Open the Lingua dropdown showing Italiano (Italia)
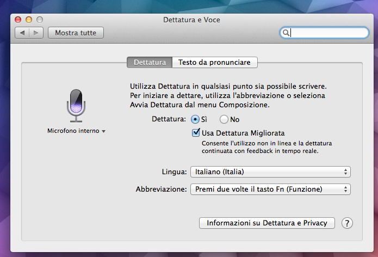This screenshot has width=378, height=257. (x=270, y=172)
